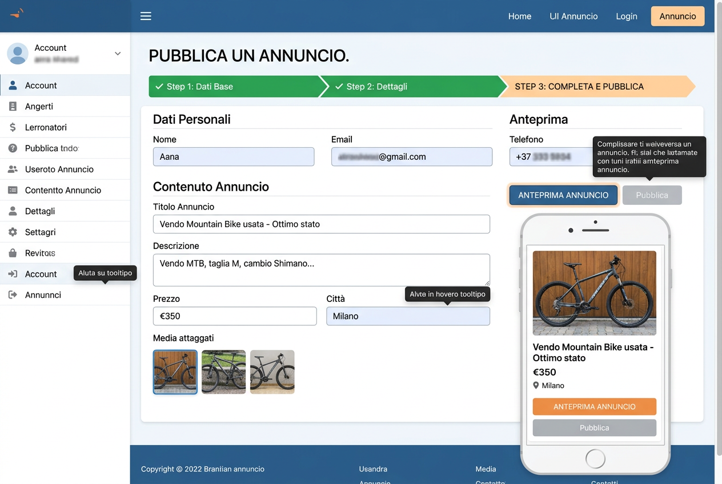Open Settagri in the sidebar
This screenshot has height=484, width=722.
(x=65, y=232)
